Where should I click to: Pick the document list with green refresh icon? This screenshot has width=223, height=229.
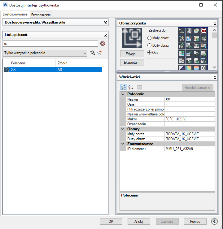tap(189, 46)
